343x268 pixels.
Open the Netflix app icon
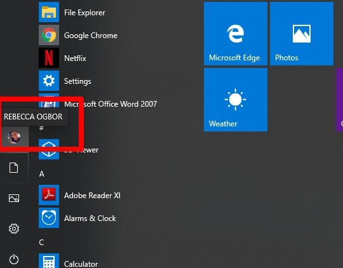tap(49, 58)
